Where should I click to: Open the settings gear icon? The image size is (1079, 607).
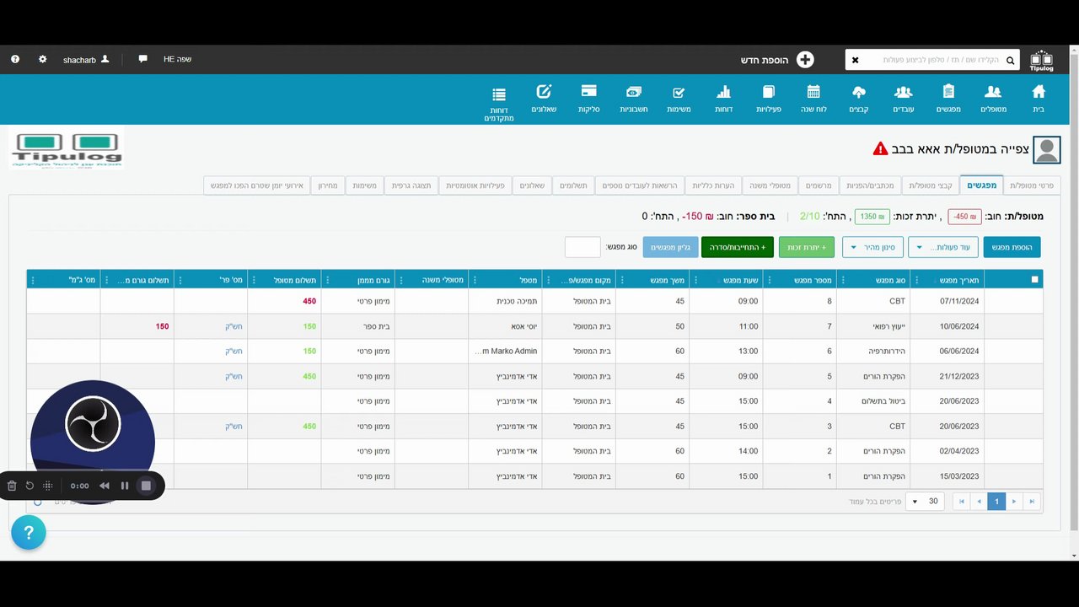pyautogui.click(x=43, y=60)
